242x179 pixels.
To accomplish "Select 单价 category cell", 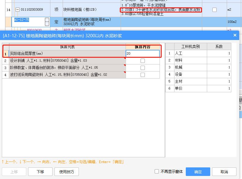I will [x=190, y=88].
